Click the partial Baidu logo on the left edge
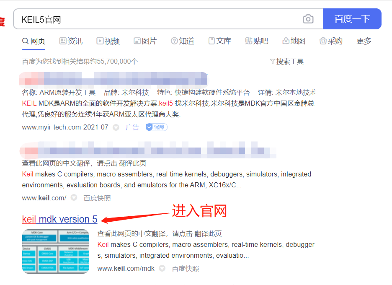Image resolution: width=392 pixels, height=285 pixels. coord(3,21)
